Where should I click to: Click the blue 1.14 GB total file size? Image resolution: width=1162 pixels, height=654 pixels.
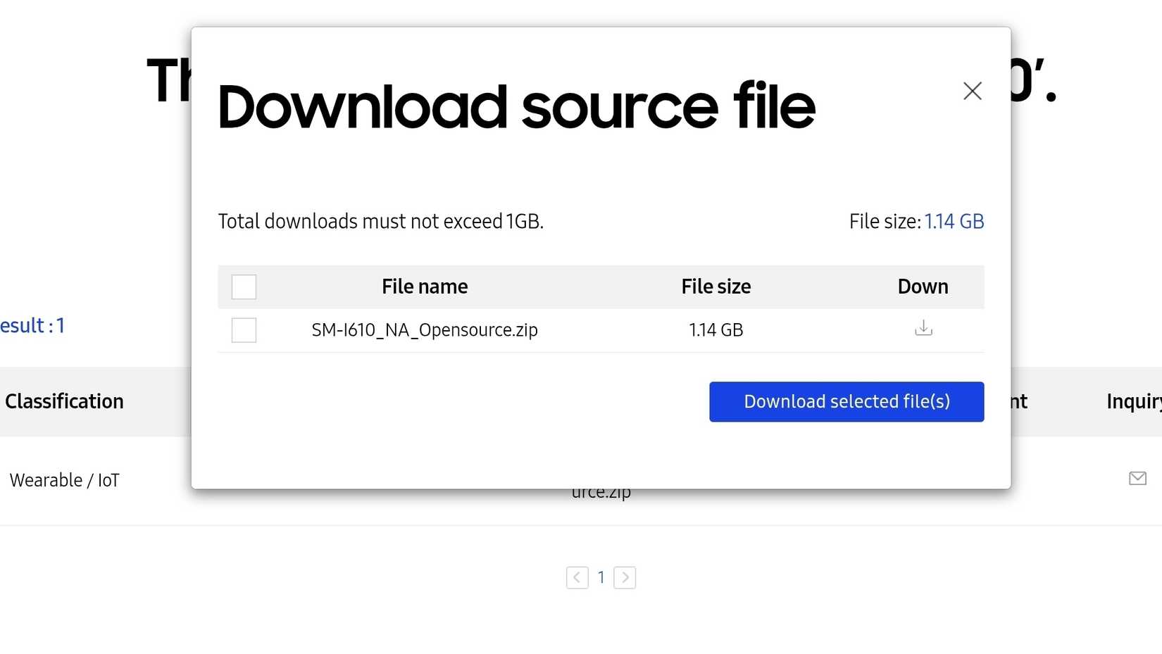tap(954, 222)
